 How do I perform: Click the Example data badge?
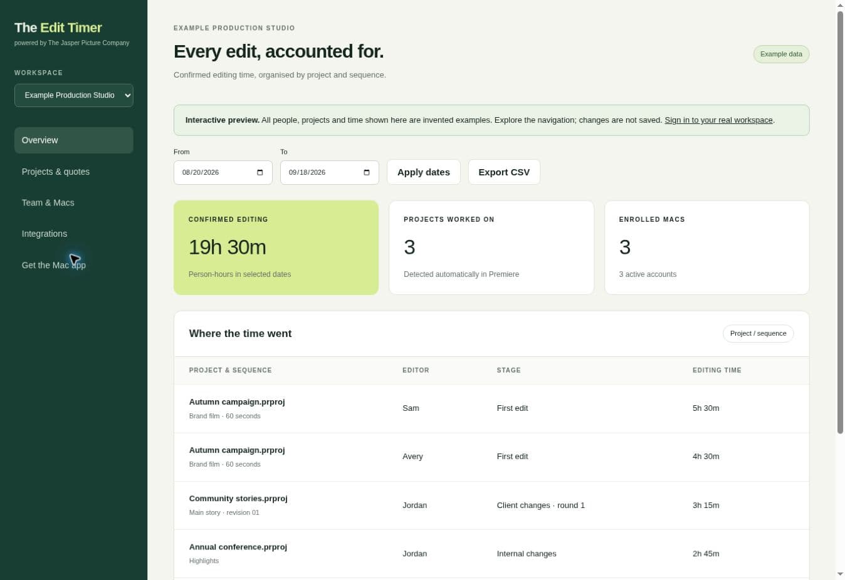(x=781, y=54)
